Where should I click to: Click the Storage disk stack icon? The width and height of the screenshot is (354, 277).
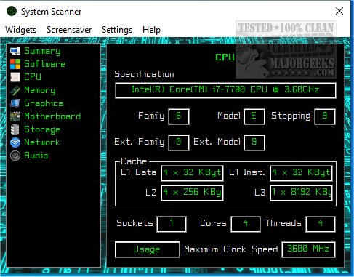15,129
